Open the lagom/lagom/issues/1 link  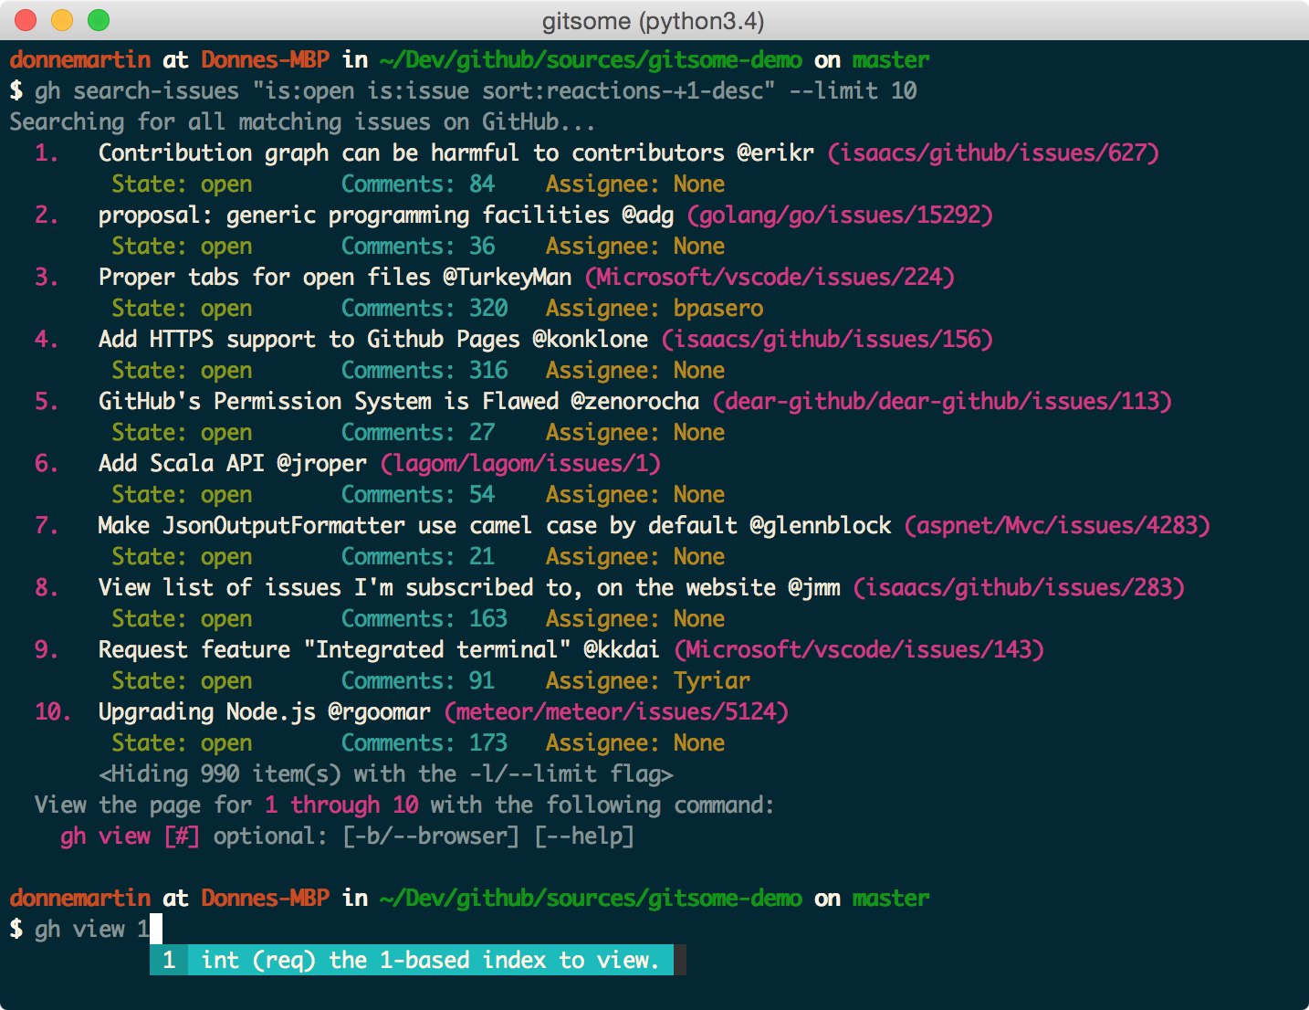tap(520, 463)
